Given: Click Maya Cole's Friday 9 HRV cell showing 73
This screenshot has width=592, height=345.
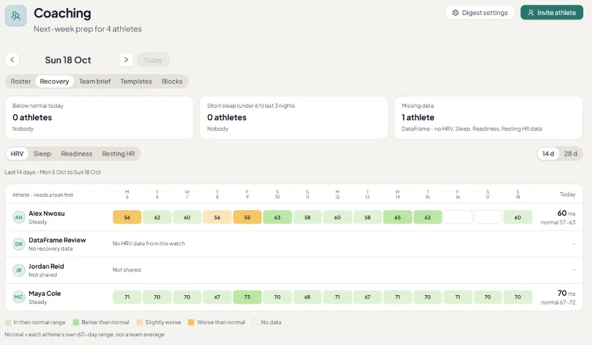Looking at the screenshot, I should [x=247, y=297].
